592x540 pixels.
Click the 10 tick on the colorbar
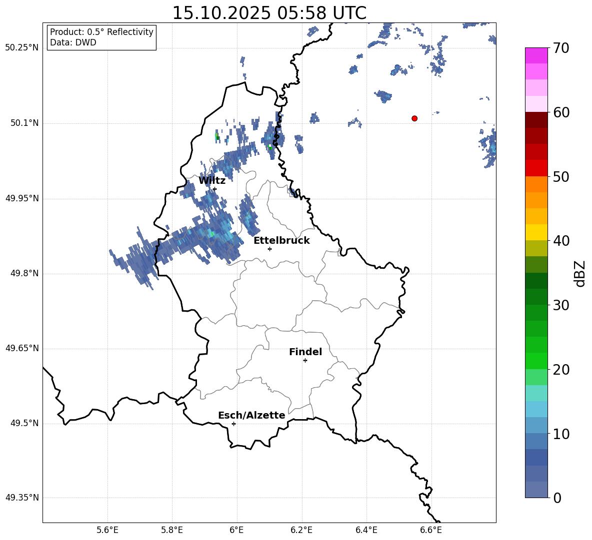(561, 434)
